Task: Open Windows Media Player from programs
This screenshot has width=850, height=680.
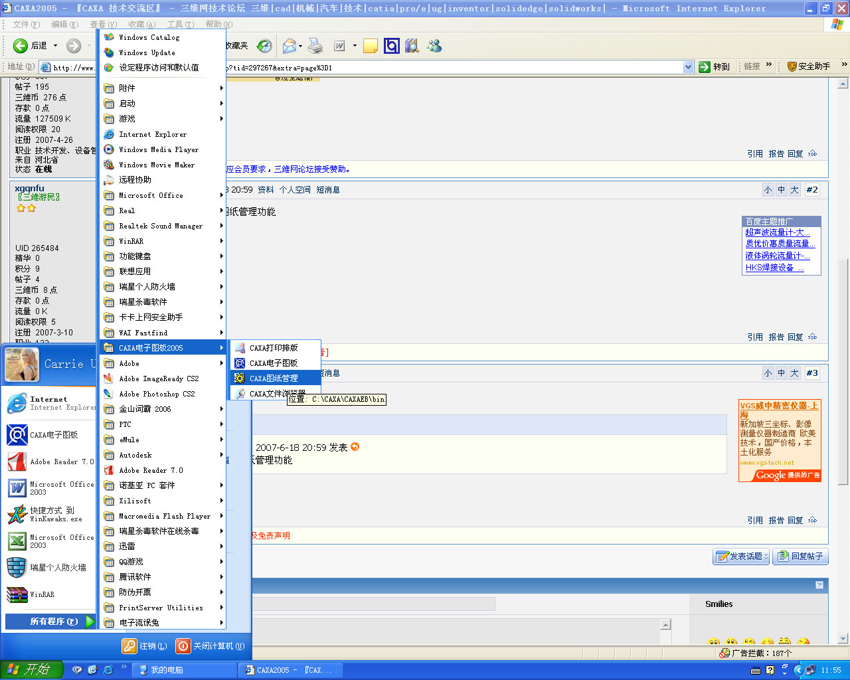Action: 163,149
